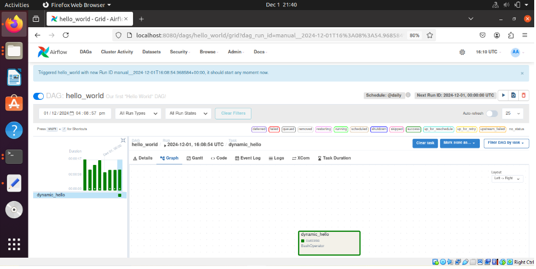Click the success status legend badge
536x269 pixels.
click(x=413, y=129)
